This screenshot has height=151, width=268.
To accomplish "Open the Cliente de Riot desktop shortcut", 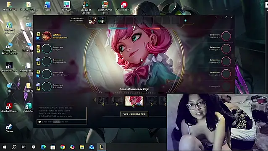I will pyautogui.click(x=124, y=6).
